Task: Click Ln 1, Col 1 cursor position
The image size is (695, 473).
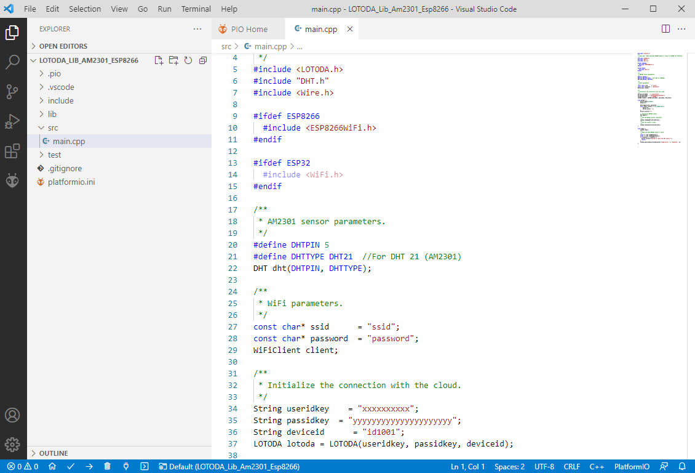Action: [467, 466]
